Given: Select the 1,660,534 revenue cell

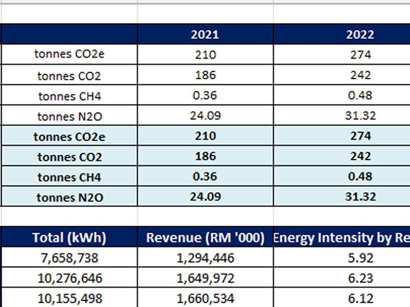Looking at the screenshot, I should click(205, 298).
